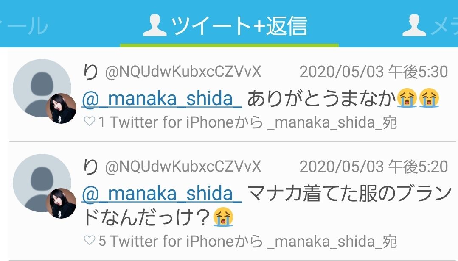
Task: Like the ありがとうまなか tweet via heart icon
Action: click(90, 121)
